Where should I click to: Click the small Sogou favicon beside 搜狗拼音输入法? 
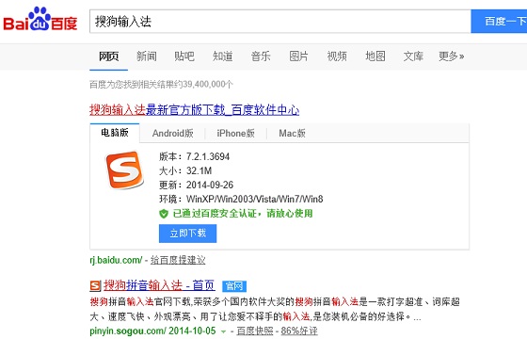(x=95, y=286)
